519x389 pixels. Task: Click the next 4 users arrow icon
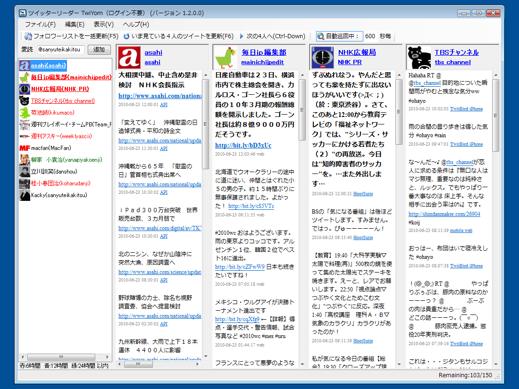click(x=242, y=36)
